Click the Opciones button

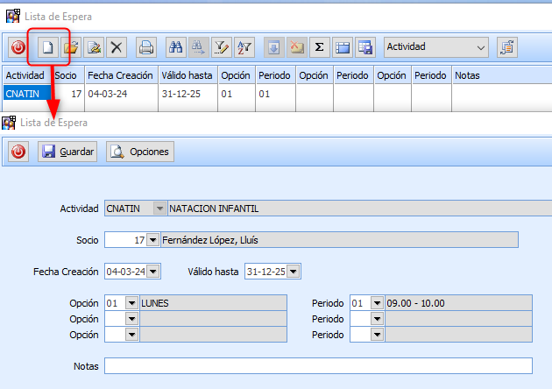pyautogui.click(x=140, y=152)
